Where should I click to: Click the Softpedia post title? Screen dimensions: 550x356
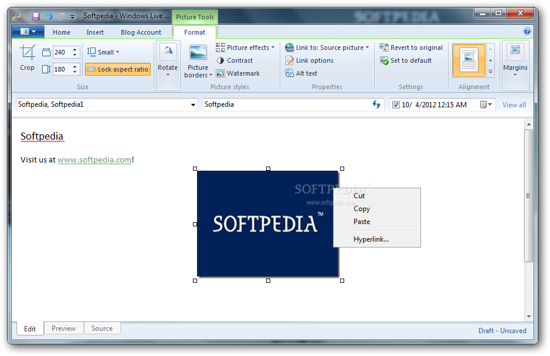point(42,136)
